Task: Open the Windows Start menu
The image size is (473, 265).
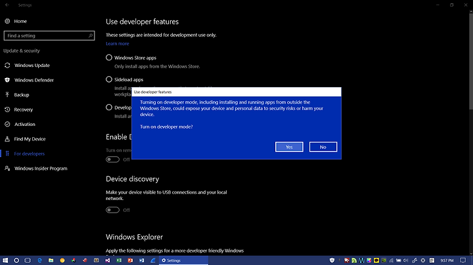Action: (5, 260)
